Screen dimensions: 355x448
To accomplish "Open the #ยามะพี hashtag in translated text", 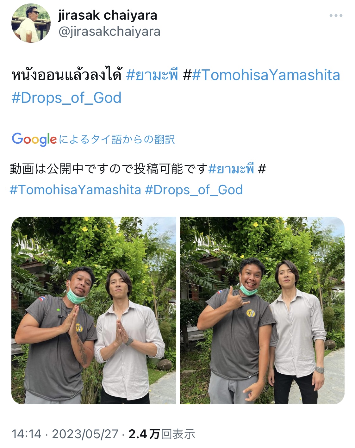I will 231,169.
